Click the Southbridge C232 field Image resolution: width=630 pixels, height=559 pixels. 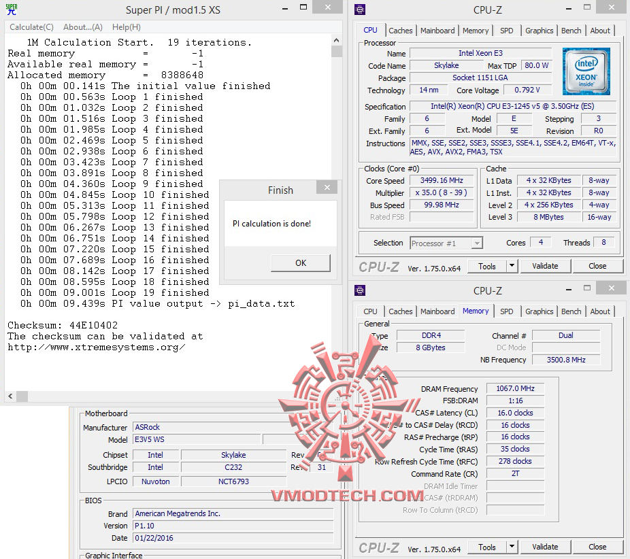(233, 467)
